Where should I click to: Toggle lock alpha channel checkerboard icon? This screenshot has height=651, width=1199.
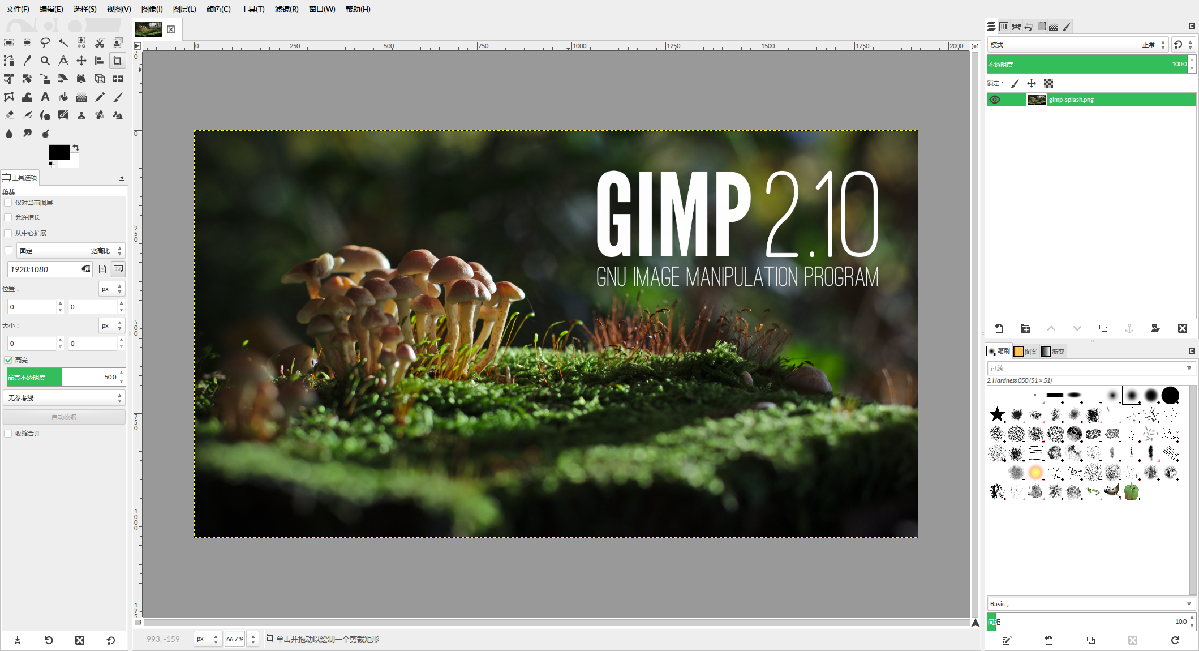(x=1048, y=83)
